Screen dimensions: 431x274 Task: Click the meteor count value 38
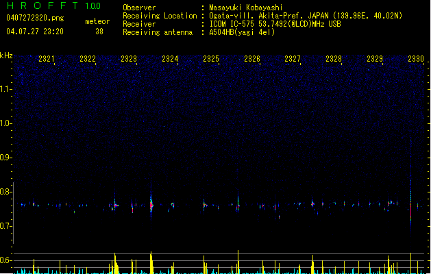pos(99,32)
